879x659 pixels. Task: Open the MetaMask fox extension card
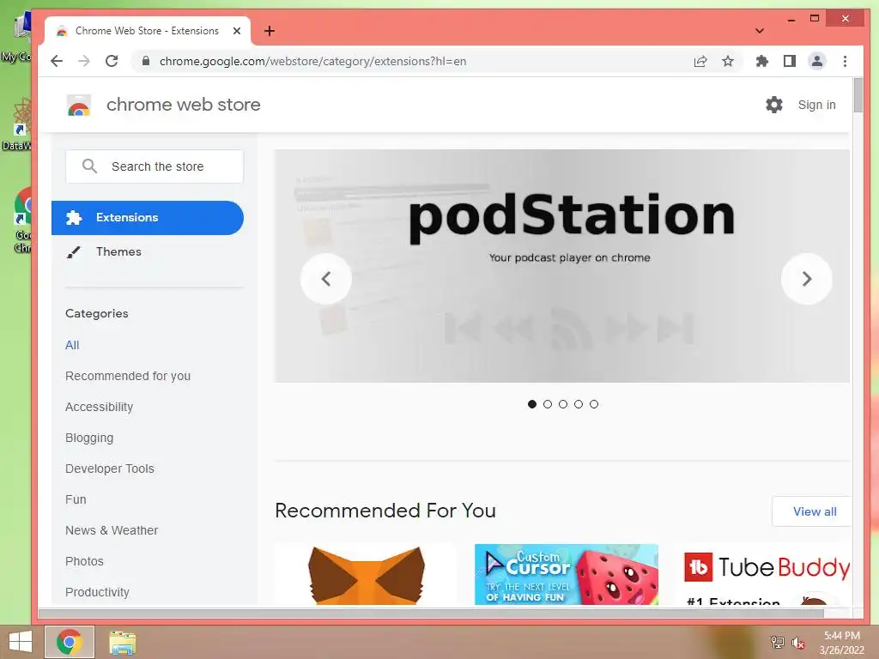point(366,574)
